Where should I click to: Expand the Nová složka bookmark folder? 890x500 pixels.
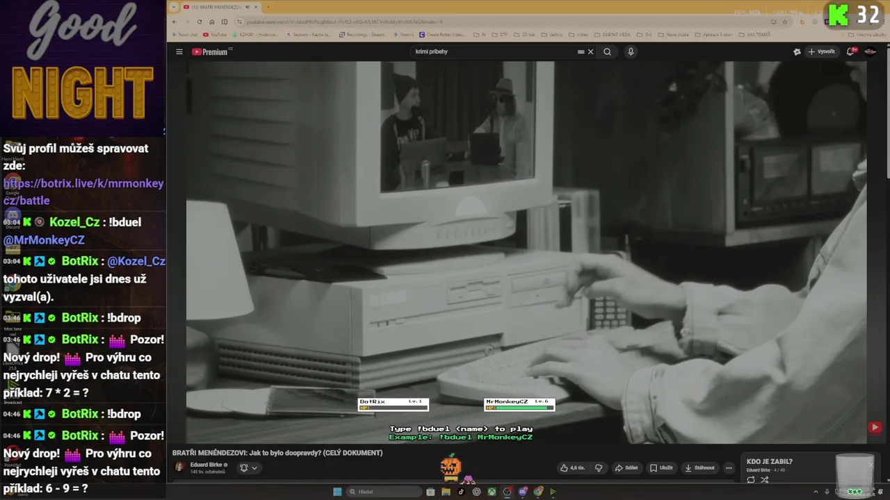point(674,35)
